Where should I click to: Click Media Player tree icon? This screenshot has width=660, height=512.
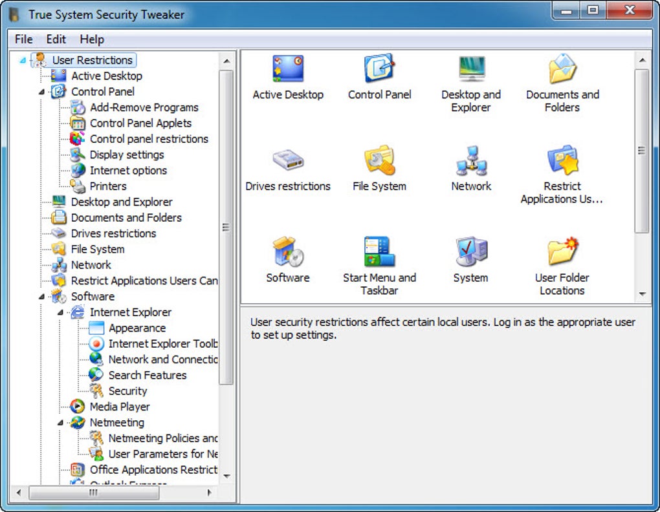(x=78, y=407)
